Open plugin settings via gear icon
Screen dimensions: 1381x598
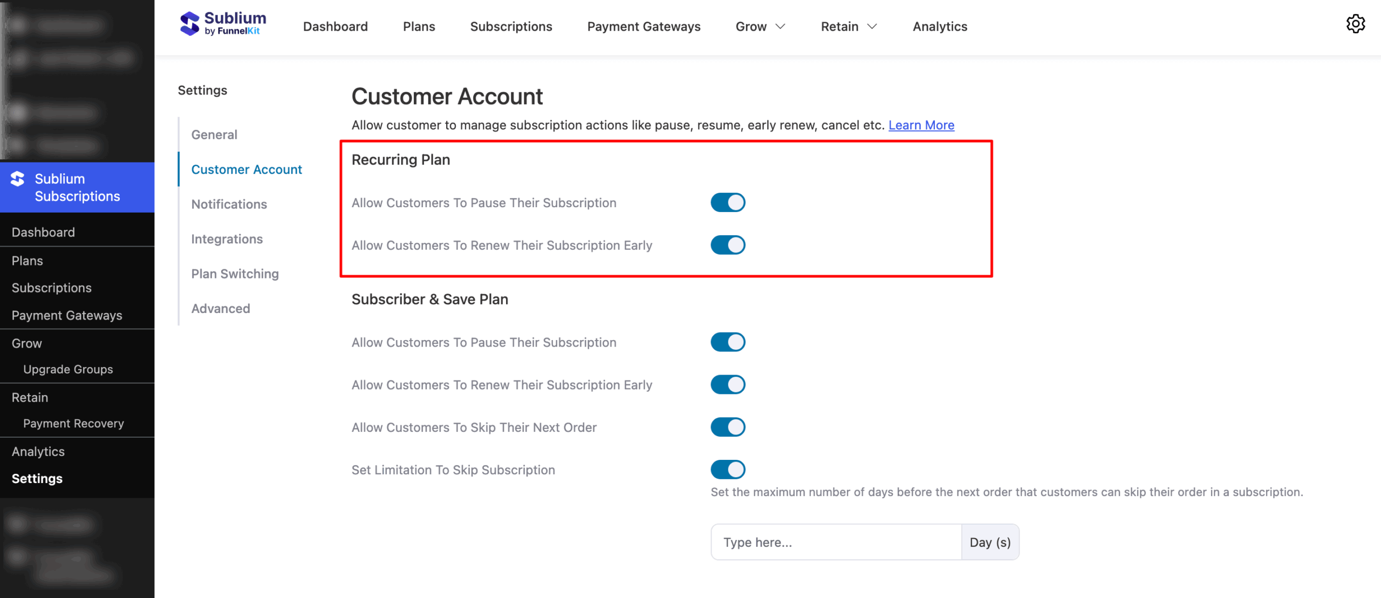[1356, 24]
